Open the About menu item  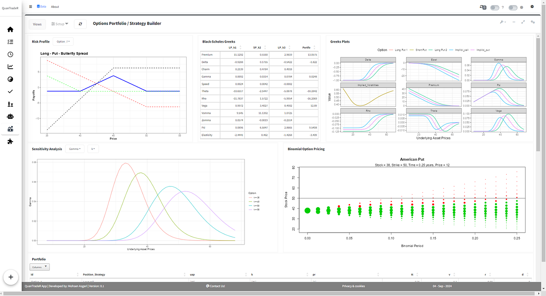pos(55,6)
